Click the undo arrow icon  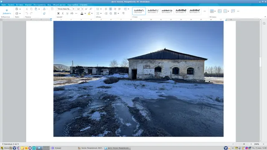click(27, 13)
